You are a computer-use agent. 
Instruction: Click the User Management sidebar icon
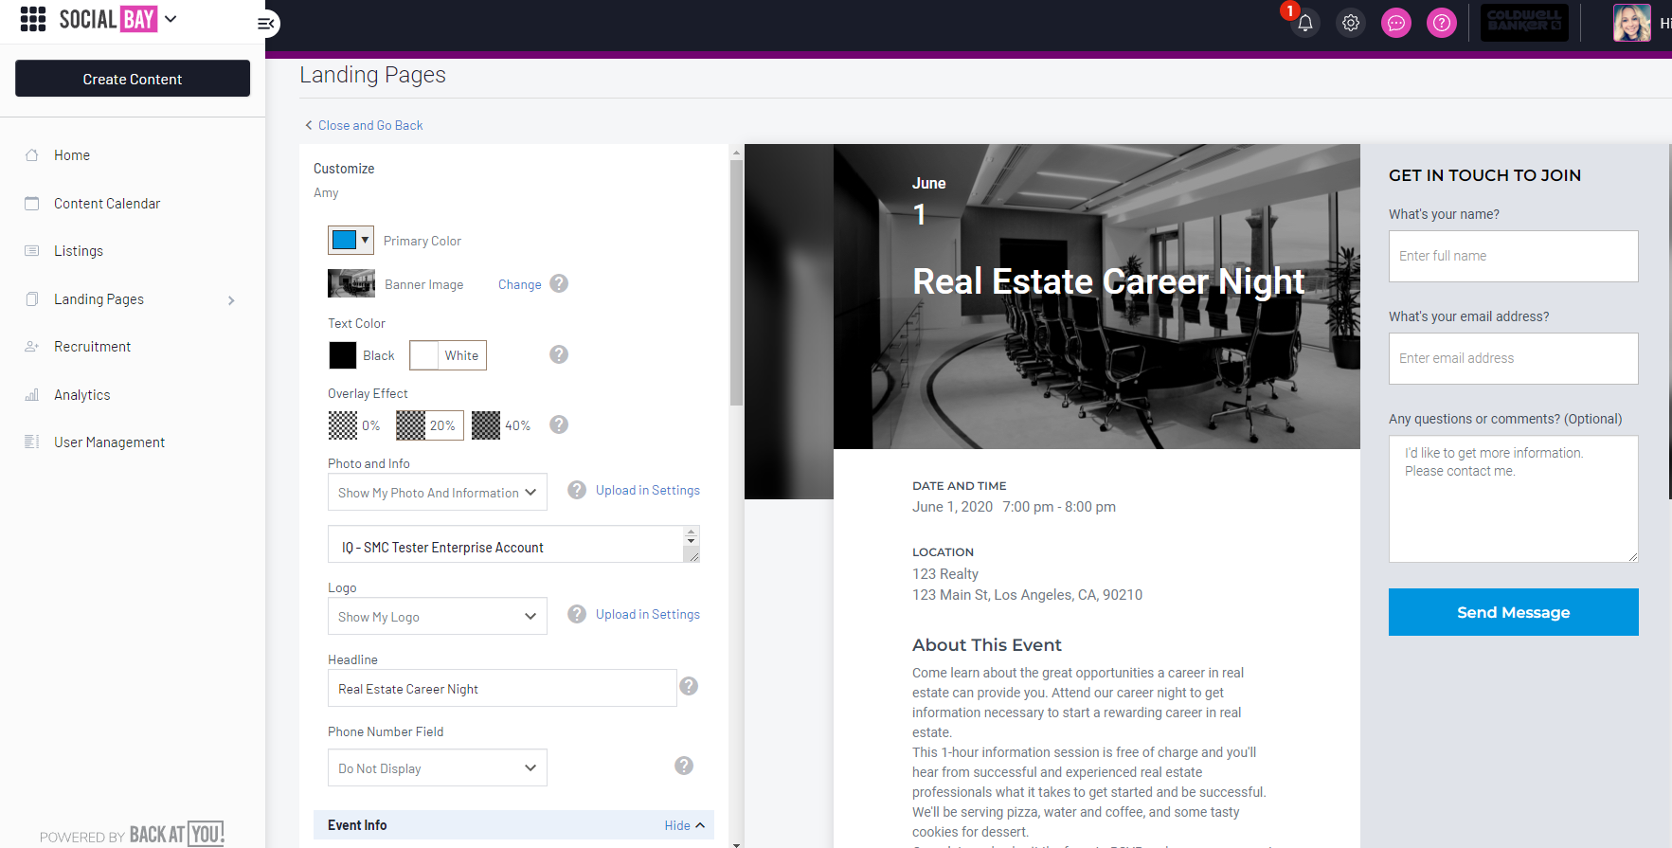32,442
